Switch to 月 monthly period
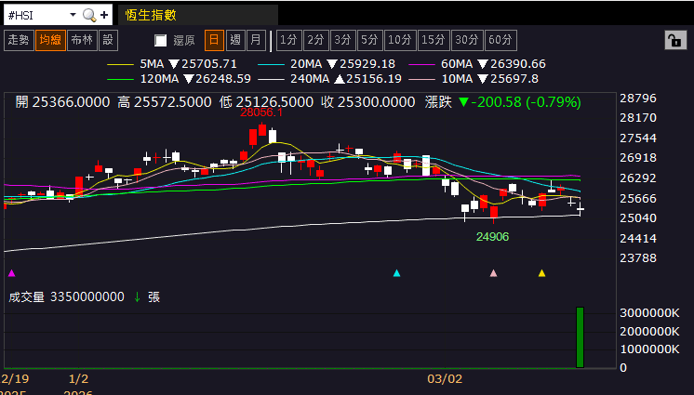694x395 pixels. (x=255, y=40)
